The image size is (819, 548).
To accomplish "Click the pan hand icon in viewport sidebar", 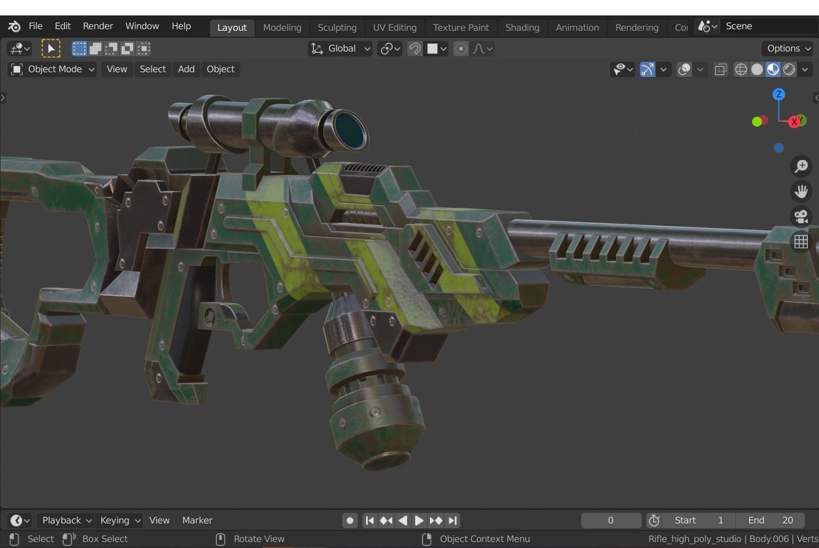I will tap(801, 191).
